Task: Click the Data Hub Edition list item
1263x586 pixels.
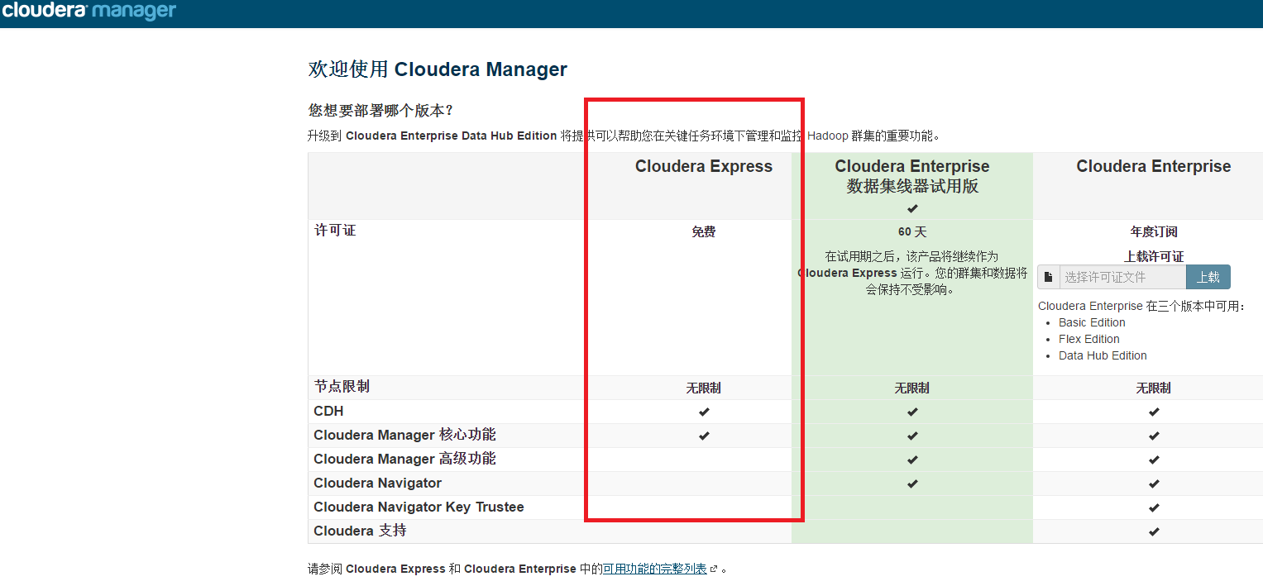Action: pyautogui.click(x=1103, y=355)
